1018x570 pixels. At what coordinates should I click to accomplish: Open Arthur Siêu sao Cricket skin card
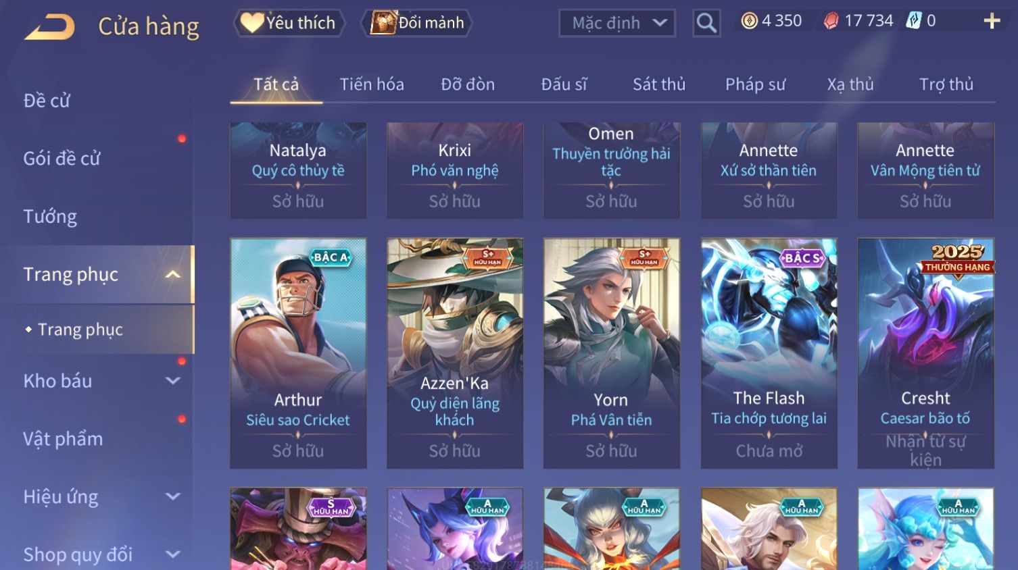pos(298,353)
